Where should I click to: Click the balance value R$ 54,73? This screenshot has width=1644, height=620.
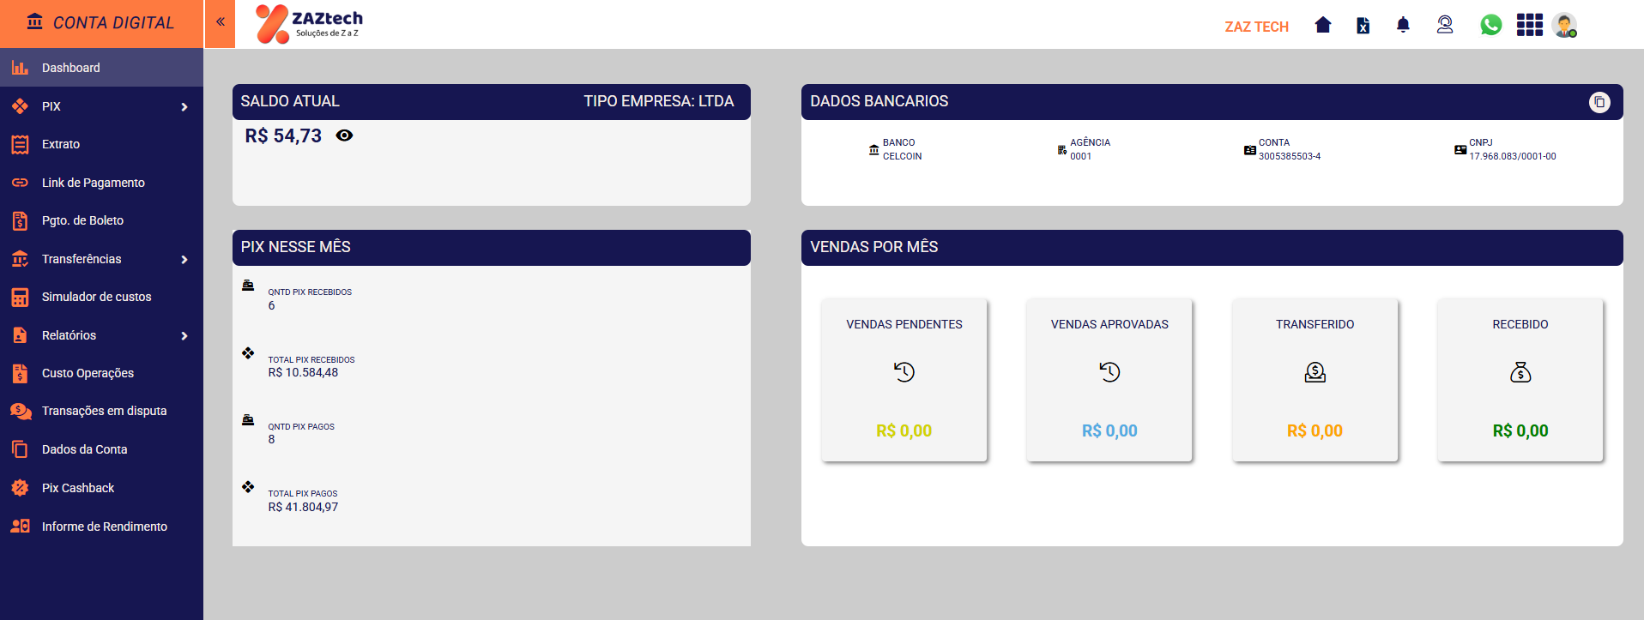coord(283,135)
